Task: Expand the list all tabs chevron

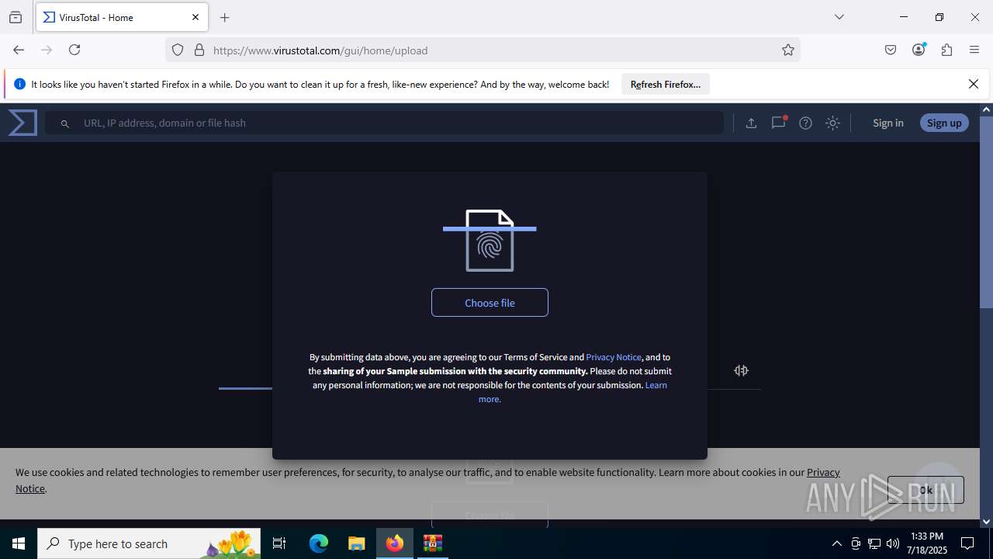Action: 839,17
